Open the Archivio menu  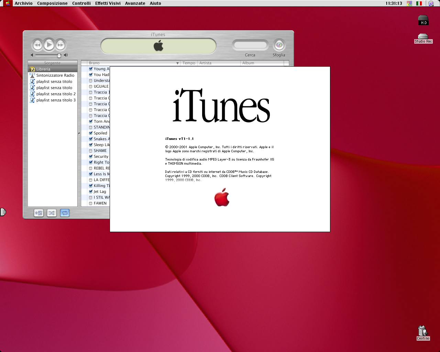(x=24, y=3)
